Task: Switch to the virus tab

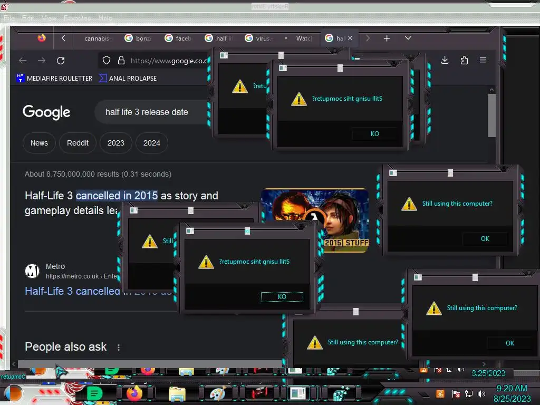Action: (x=258, y=38)
